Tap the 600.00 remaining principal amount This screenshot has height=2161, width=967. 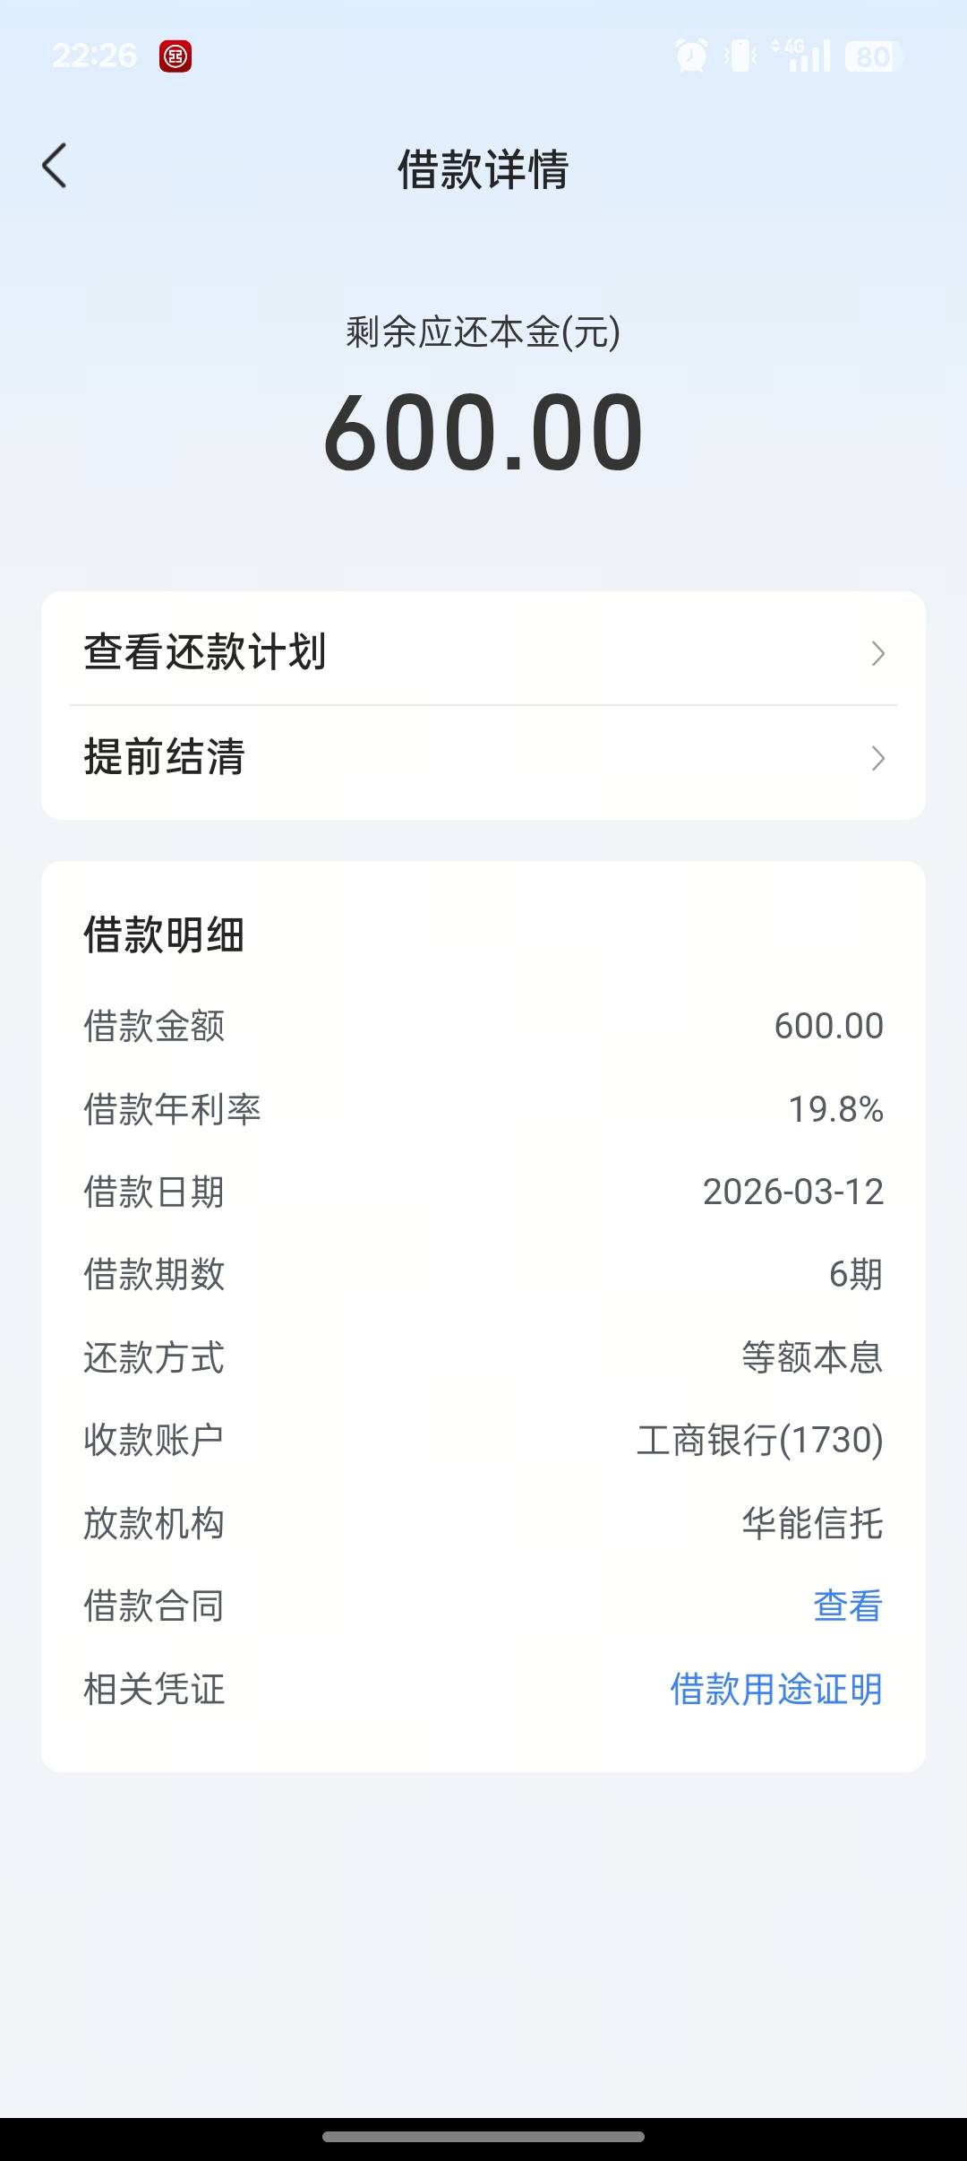pos(483,433)
